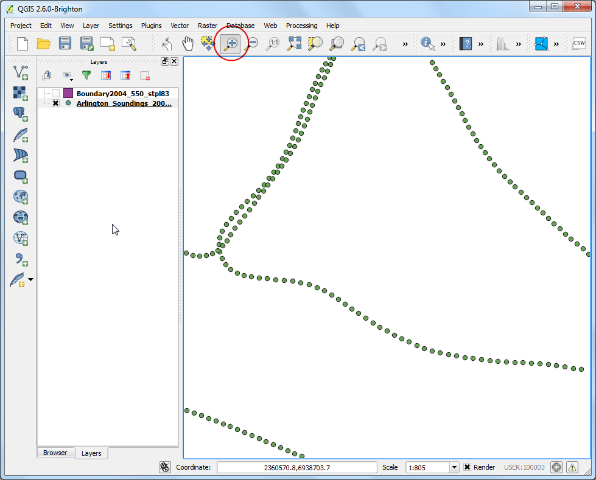Screen dimensions: 596x480
Task: Click the CSW catalog client icon
Action: pos(579,43)
